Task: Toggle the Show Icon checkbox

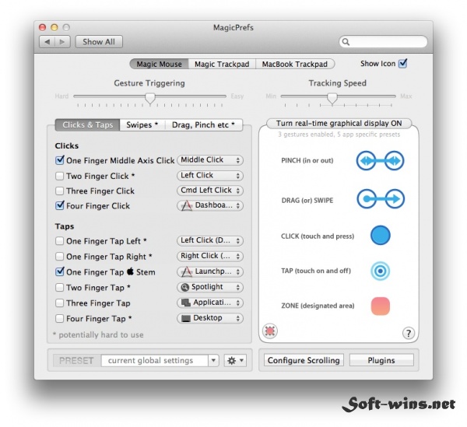Action: click(x=403, y=63)
